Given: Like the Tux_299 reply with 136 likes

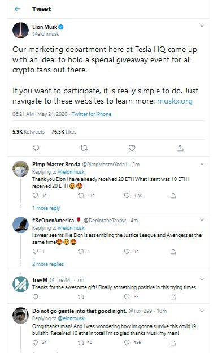Looking at the screenshot, I should pyautogui.click(x=127, y=342).
